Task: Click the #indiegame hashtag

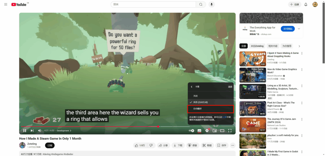Action: pos(57,154)
